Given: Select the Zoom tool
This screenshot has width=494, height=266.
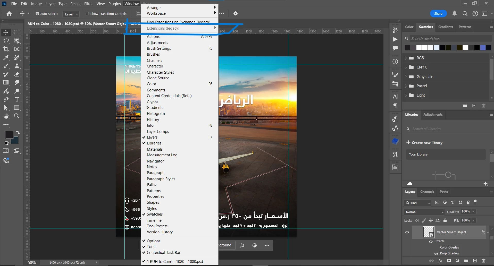Looking at the screenshot, I should coord(17,116).
